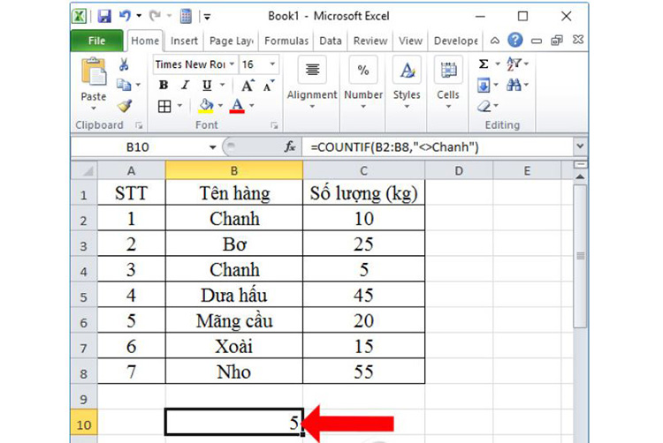Select the Format Painter brush
Viewport: 663px width, 443px height.
(x=125, y=106)
